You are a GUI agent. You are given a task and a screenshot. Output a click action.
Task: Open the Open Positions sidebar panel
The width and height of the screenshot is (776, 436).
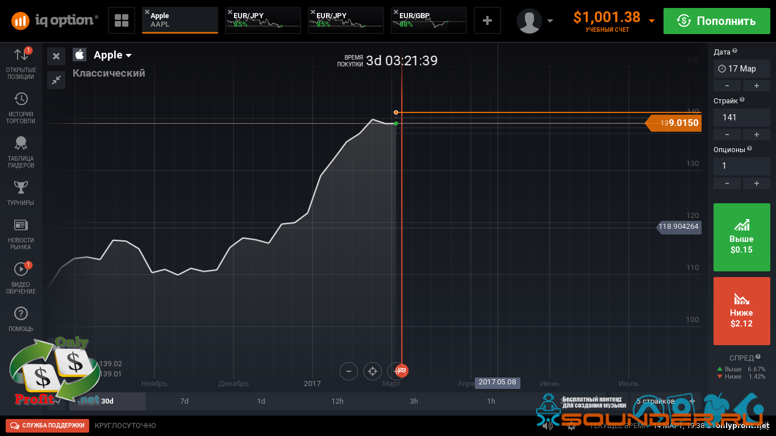[21, 63]
